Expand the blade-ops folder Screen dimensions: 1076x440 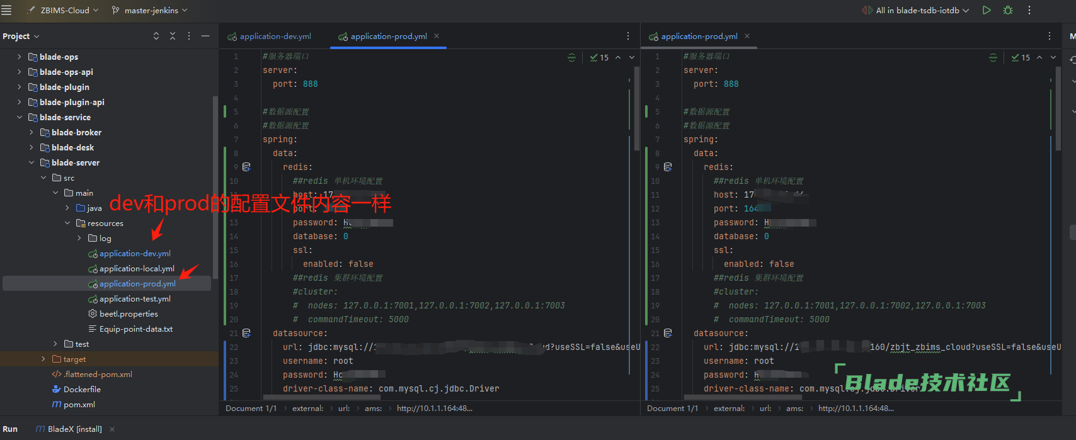coord(19,57)
